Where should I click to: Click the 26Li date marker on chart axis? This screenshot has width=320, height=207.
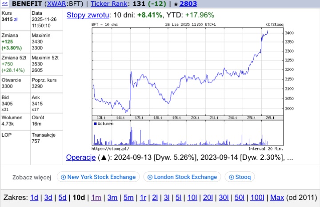pyautogui.click(x=270, y=118)
